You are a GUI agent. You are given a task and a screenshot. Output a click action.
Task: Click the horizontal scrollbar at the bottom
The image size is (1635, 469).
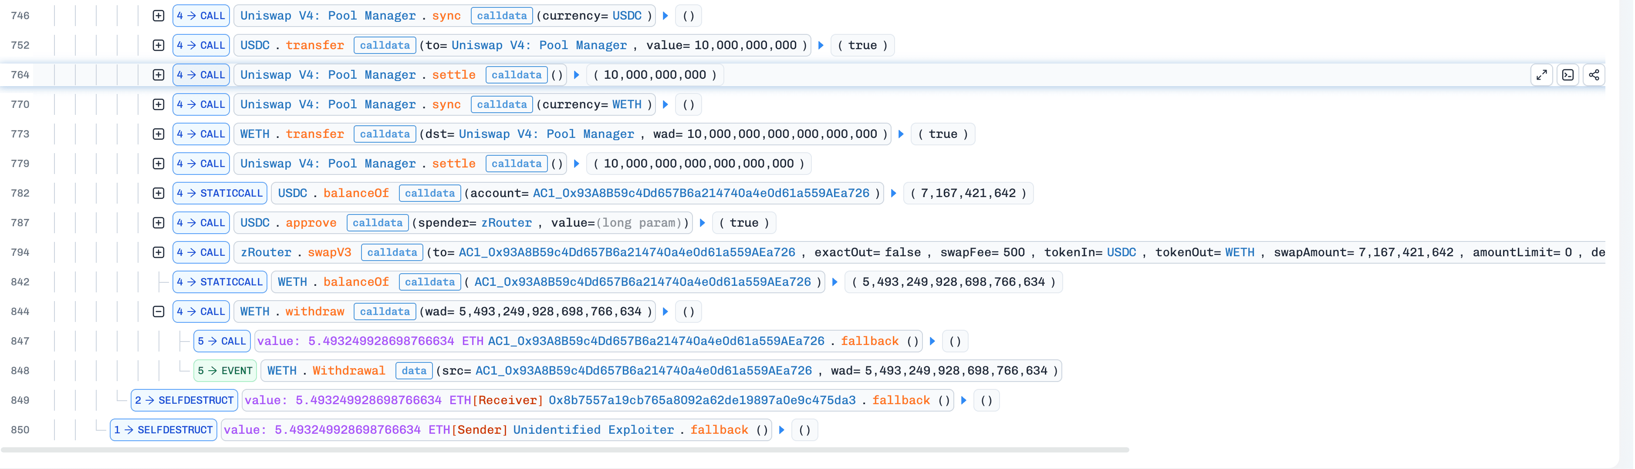[x=565, y=450]
